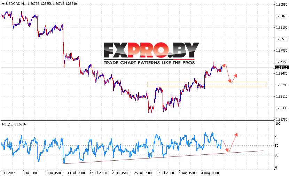Select the OHLC values 1.26775 1.26856 1.26712 1.26810
289x177 pixels.
point(52,4)
